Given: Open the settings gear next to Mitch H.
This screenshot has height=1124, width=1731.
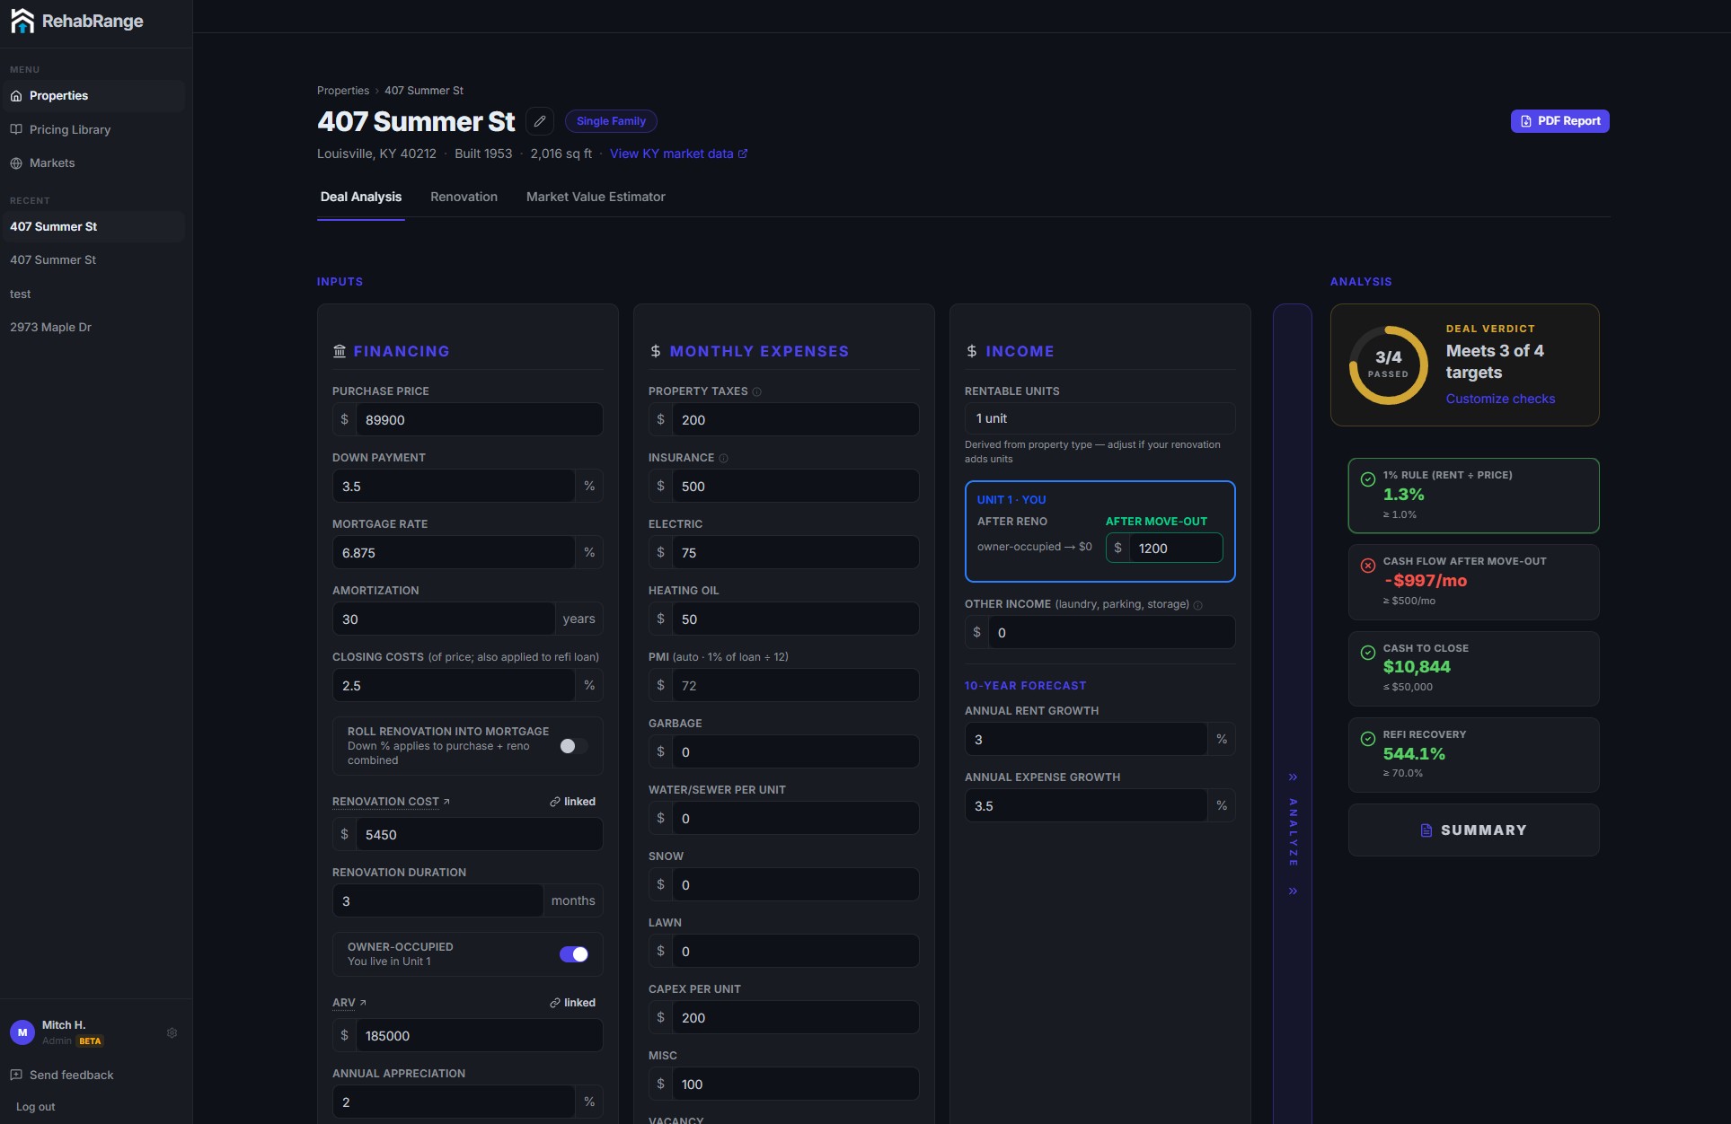Looking at the screenshot, I should [x=172, y=1033].
